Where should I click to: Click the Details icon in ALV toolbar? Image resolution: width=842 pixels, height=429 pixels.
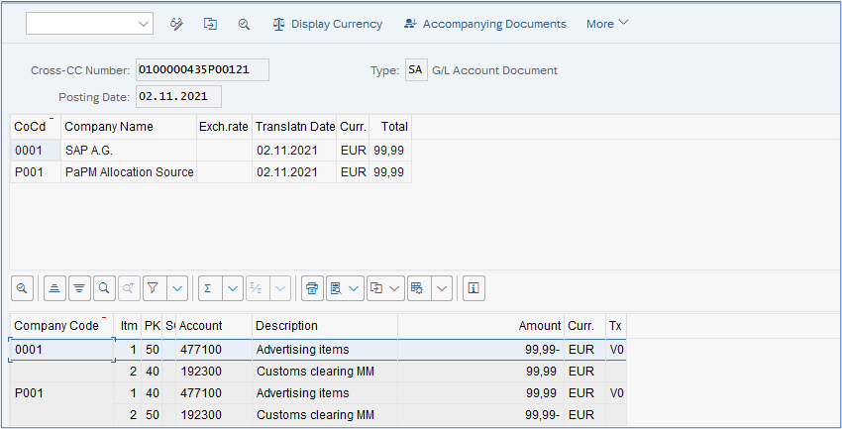[x=22, y=288]
